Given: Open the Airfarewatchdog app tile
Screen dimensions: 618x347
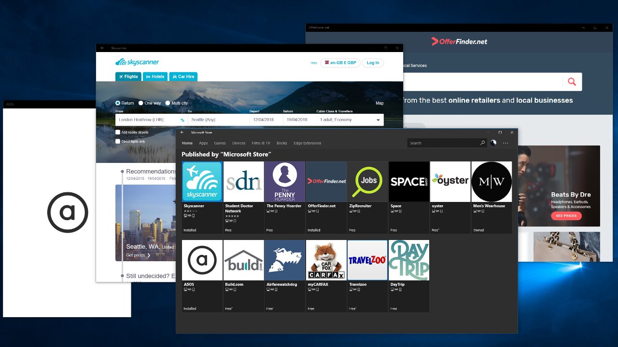Looking at the screenshot, I should pos(285,276).
